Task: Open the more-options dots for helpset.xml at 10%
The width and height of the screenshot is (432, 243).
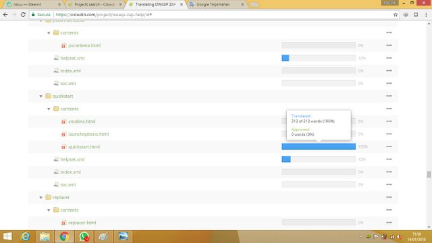Action: click(389, 58)
